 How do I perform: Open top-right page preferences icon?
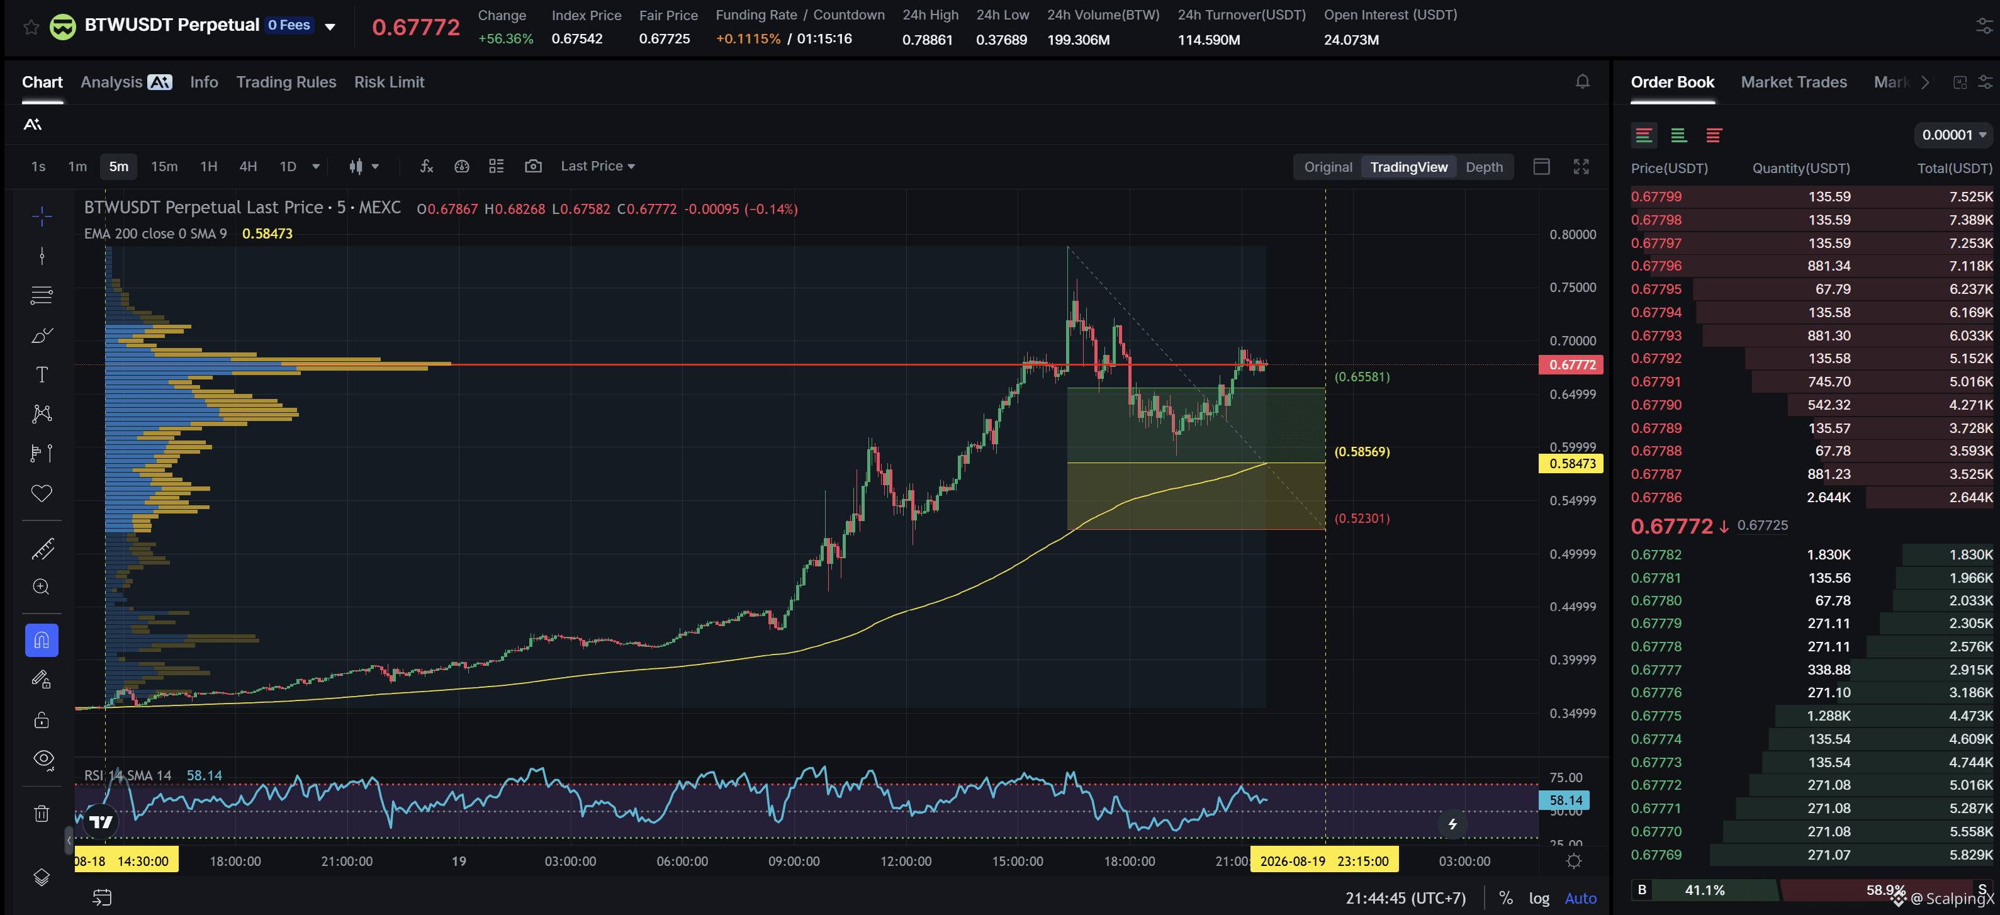click(1984, 27)
